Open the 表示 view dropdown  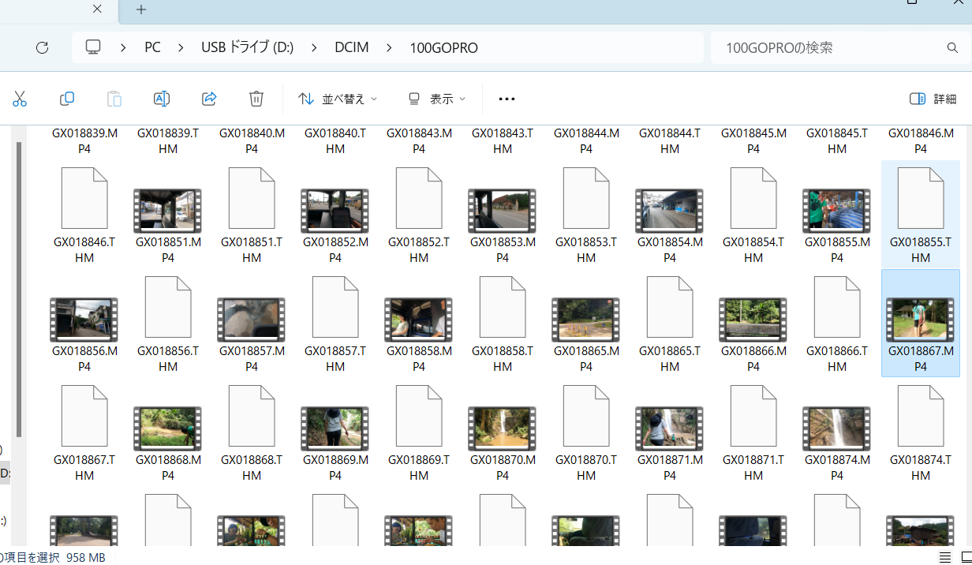(x=436, y=99)
